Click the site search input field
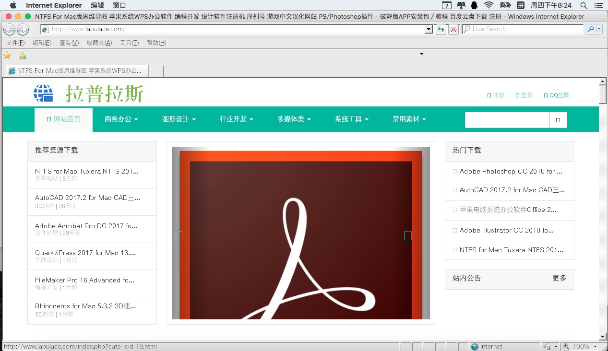Image resolution: width=608 pixels, height=351 pixels. (x=507, y=120)
